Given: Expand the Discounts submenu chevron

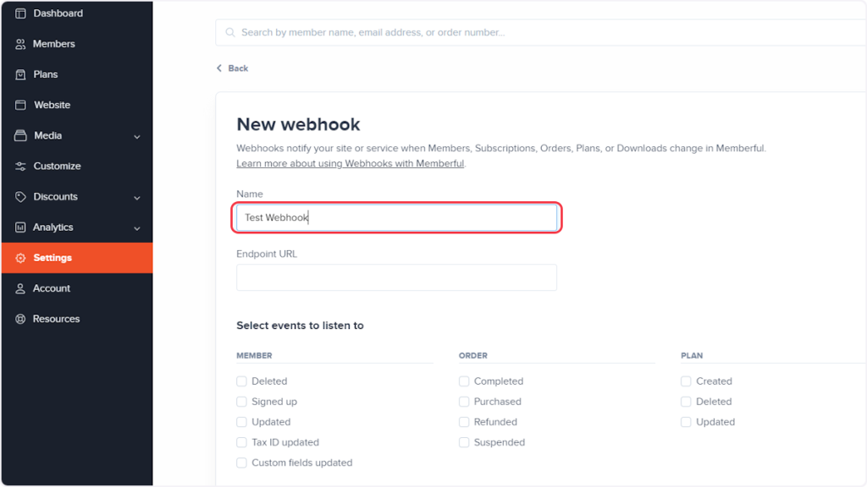Looking at the screenshot, I should coord(137,197).
